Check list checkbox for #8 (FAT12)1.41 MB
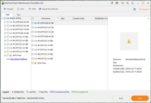 [32, 54]
